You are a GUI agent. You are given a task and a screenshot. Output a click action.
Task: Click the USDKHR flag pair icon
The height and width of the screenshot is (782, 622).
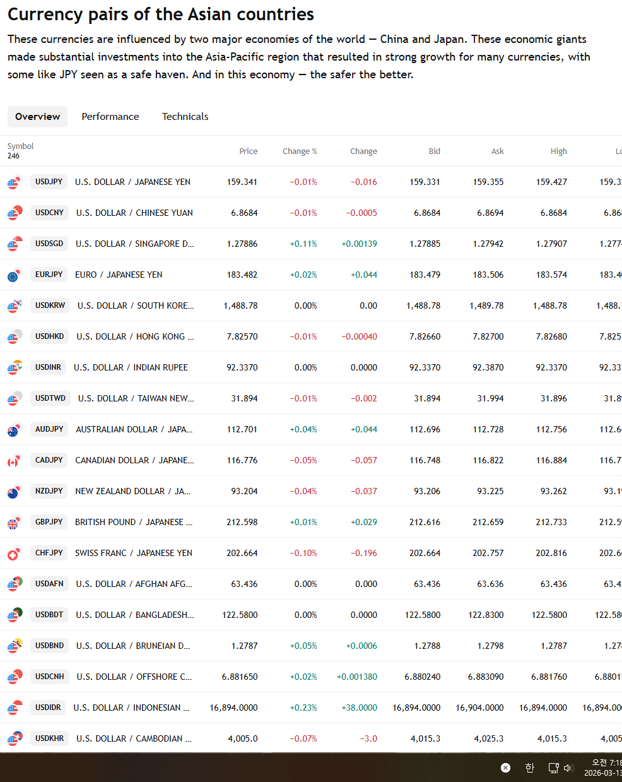15,738
